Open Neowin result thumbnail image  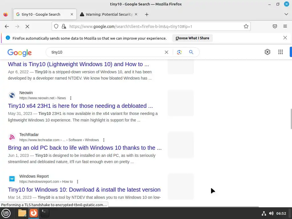[181, 103]
